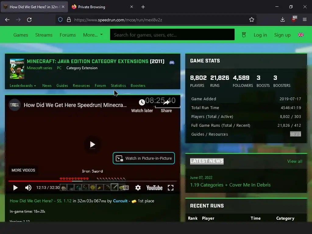Click View all in Latest News
Image resolution: width=312 pixels, height=234 pixels.
click(295, 161)
